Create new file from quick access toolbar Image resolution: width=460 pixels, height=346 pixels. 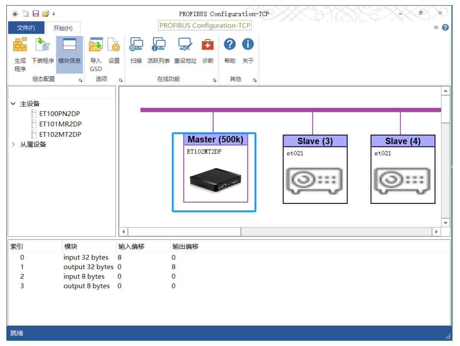(x=25, y=14)
